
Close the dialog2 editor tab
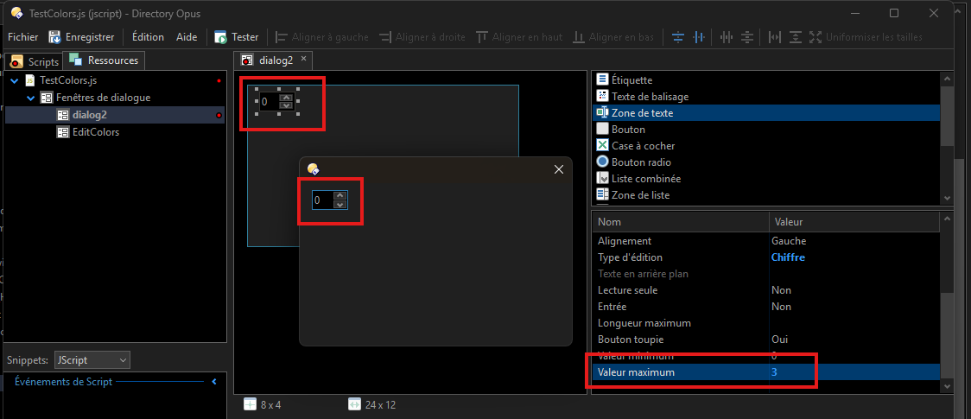tap(303, 60)
